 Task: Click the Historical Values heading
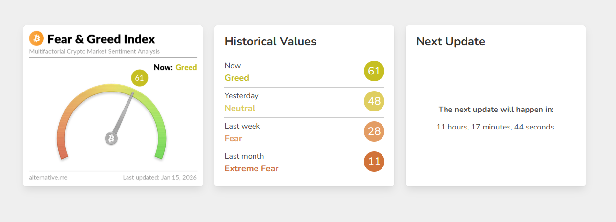[270, 41]
